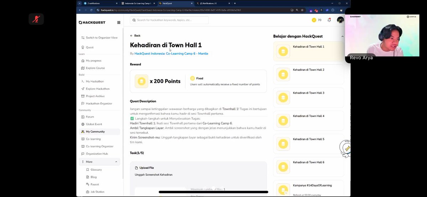Screen dimensions: 427x197
Task: Click the 200 Points reward coin image
Action: click(142, 81)
